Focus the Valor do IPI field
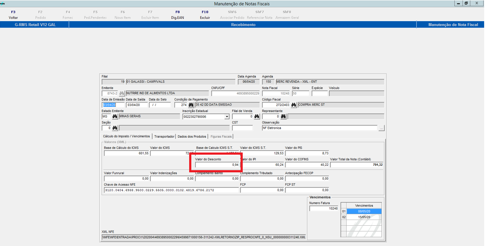The image size is (485, 246). coord(262,165)
